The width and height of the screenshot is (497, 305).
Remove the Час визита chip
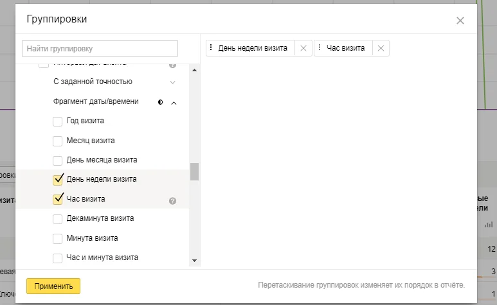(381, 48)
